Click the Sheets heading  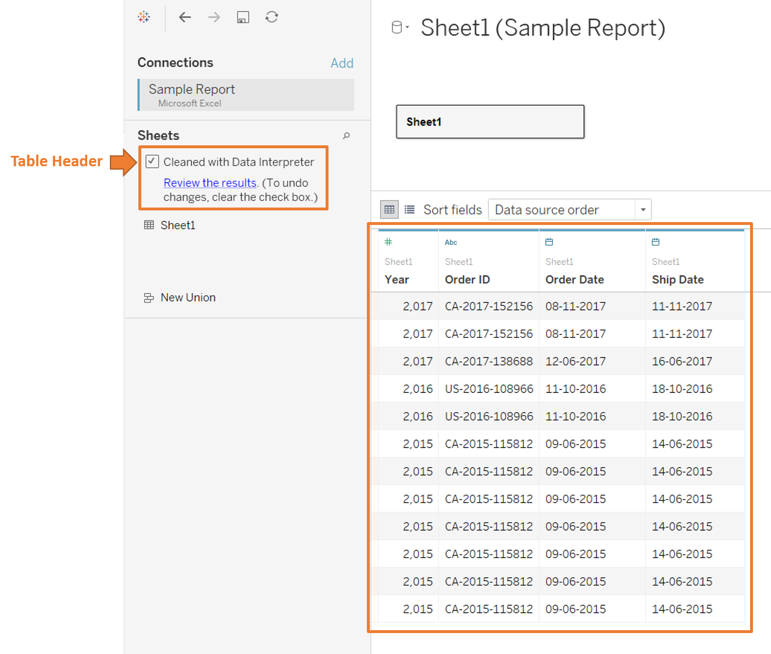(x=158, y=135)
